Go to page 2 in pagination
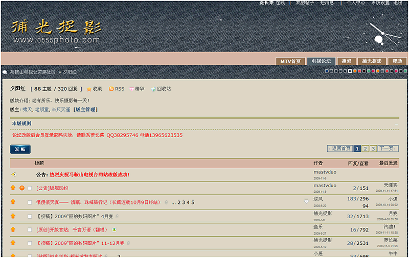This screenshot has width=409, height=258. [365, 149]
